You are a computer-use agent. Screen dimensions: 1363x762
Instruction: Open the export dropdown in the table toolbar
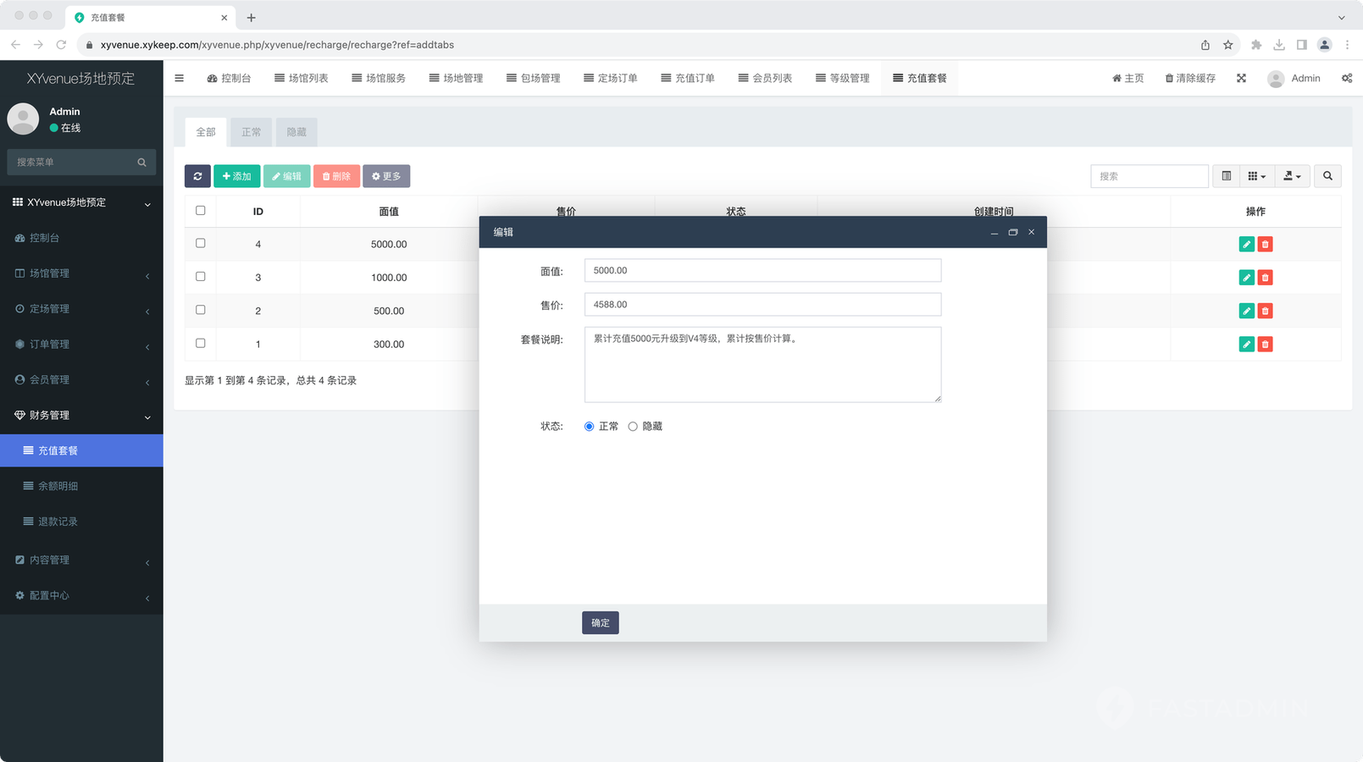[1292, 176]
